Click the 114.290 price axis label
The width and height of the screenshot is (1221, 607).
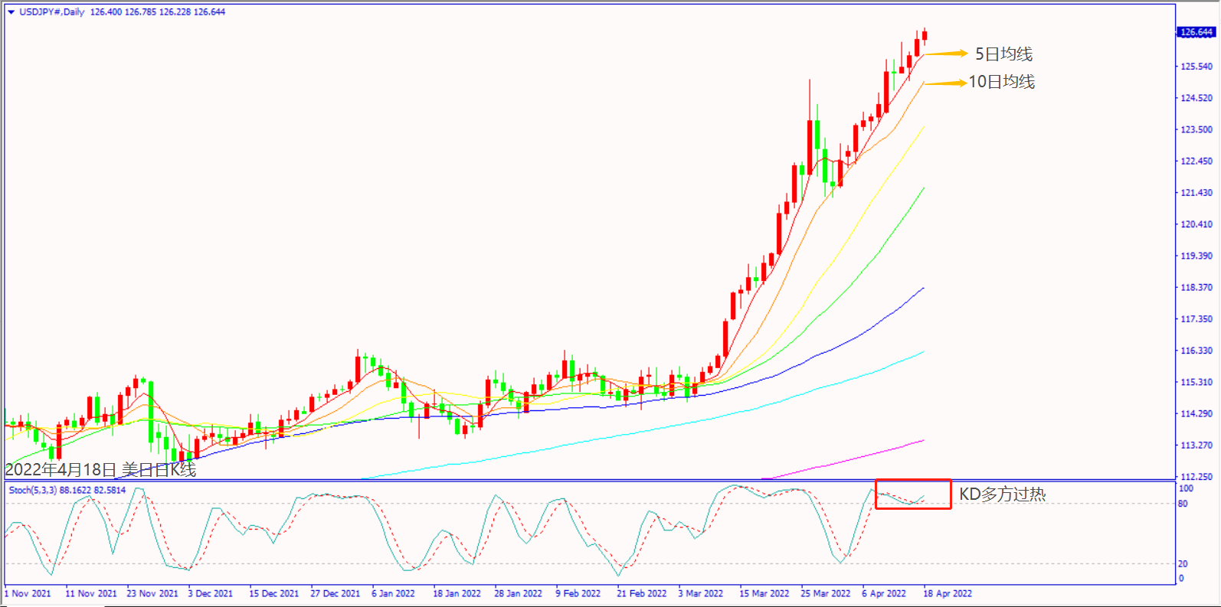tap(1196, 413)
